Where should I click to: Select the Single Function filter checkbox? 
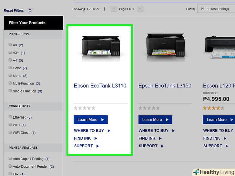pos(10,91)
